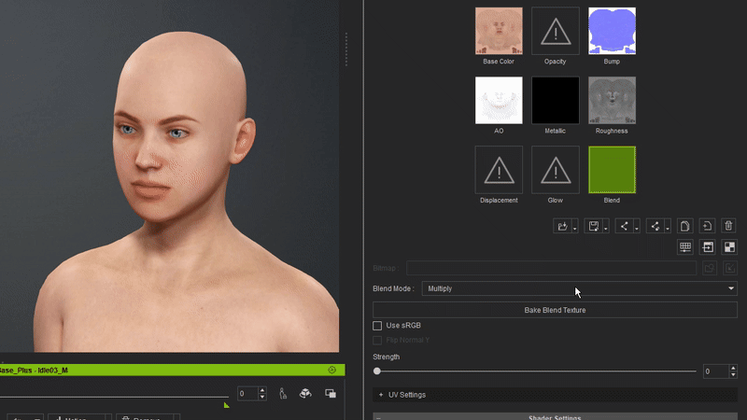The height and width of the screenshot is (420, 747).
Task: Enable the Use sRGB checkbox
Action: [x=377, y=326]
